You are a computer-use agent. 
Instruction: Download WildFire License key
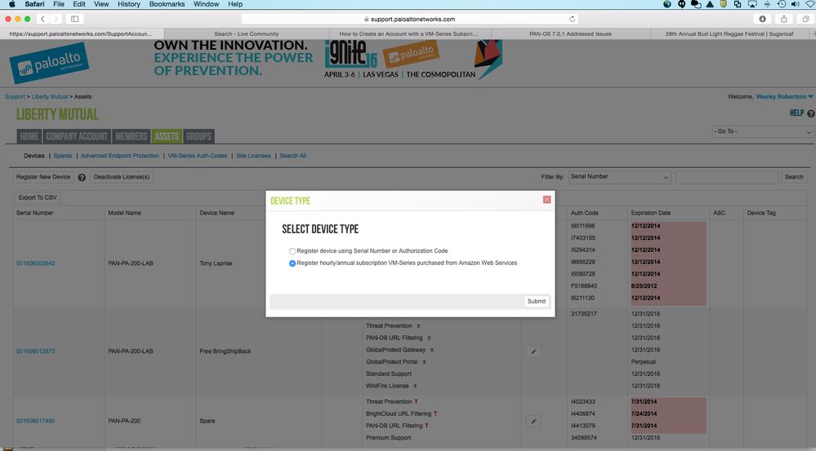[415, 386]
